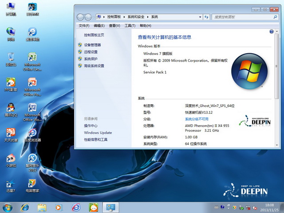Click the safely remove hardware tray icon
The height and width of the screenshot is (213, 284).
[x=241, y=208]
